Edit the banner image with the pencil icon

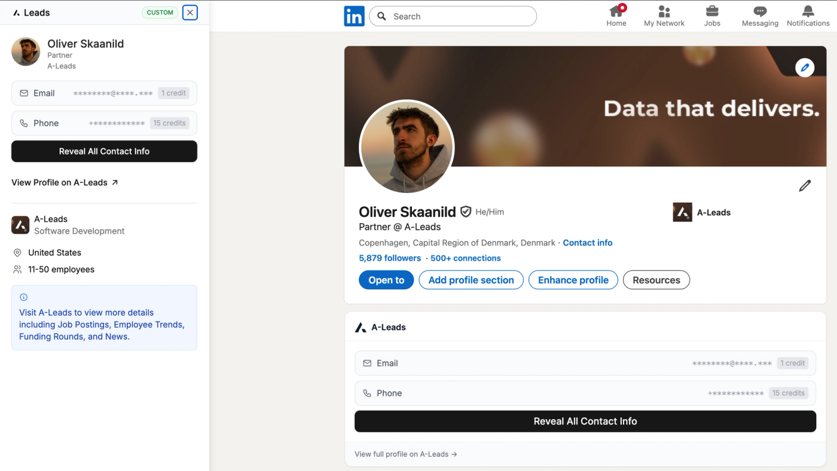pyautogui.click(x=805, y=68)
